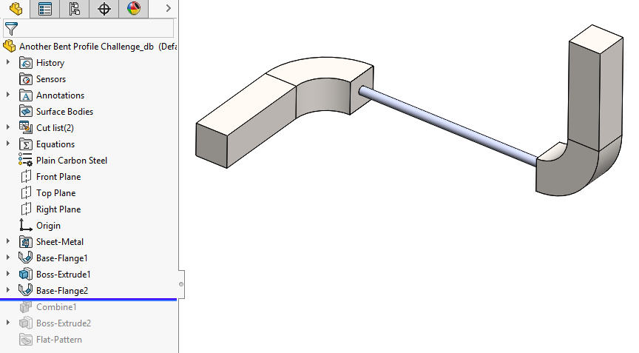Expand the Base-Flange1 feature

7,258
